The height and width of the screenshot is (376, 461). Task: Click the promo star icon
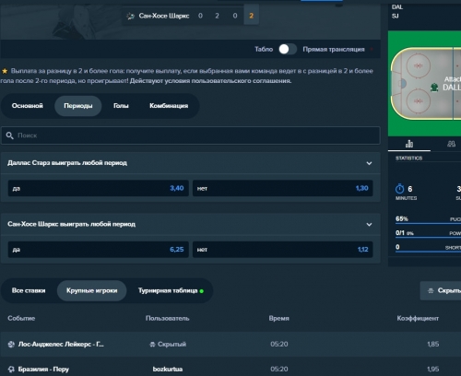point(5,71)
